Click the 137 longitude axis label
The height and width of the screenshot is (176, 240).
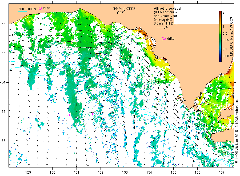pos(222,171)
